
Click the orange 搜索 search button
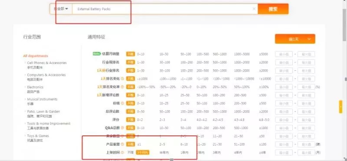click(273, 9)
